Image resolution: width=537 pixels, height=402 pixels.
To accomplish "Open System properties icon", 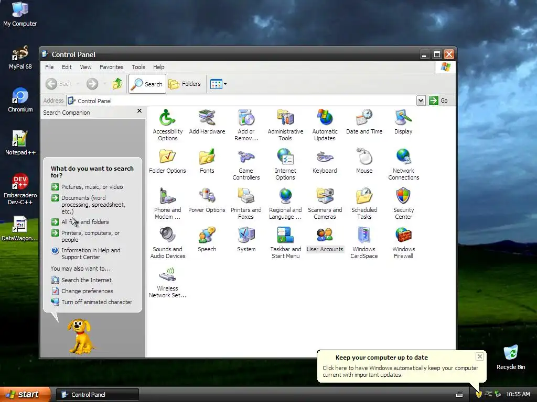I will pos(246,240).
